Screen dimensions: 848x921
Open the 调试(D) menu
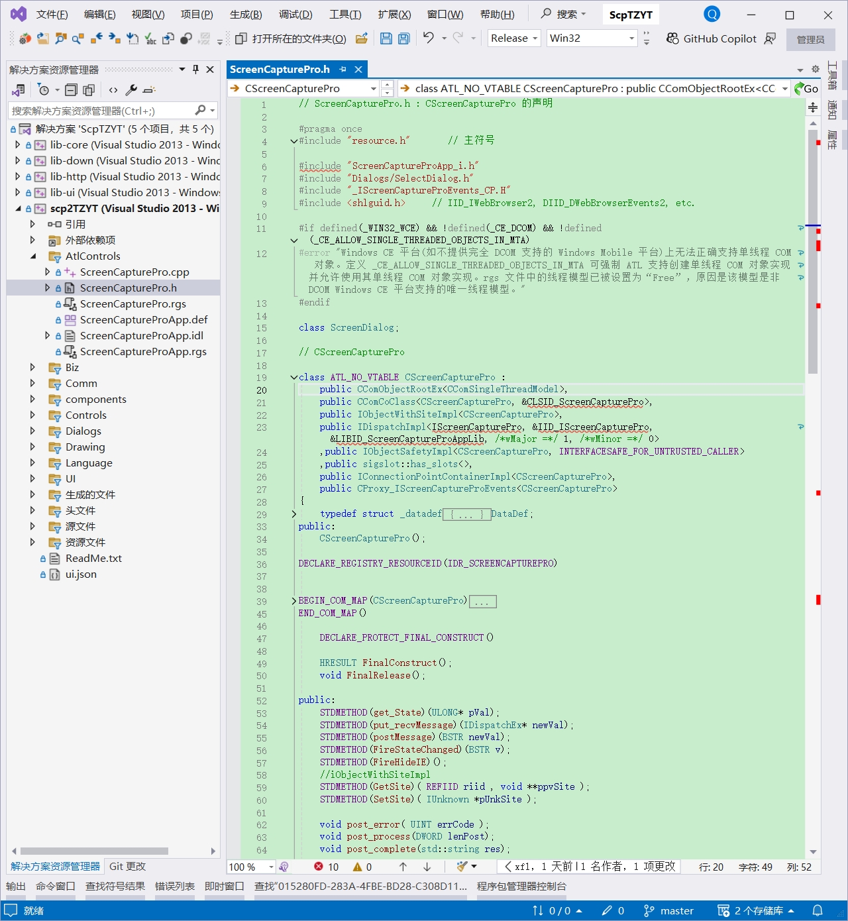pos(295,15)
